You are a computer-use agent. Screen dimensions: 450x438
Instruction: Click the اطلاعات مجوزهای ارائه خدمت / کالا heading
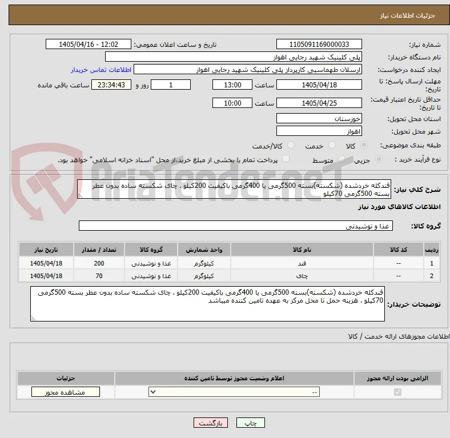[x=399, y=336]
